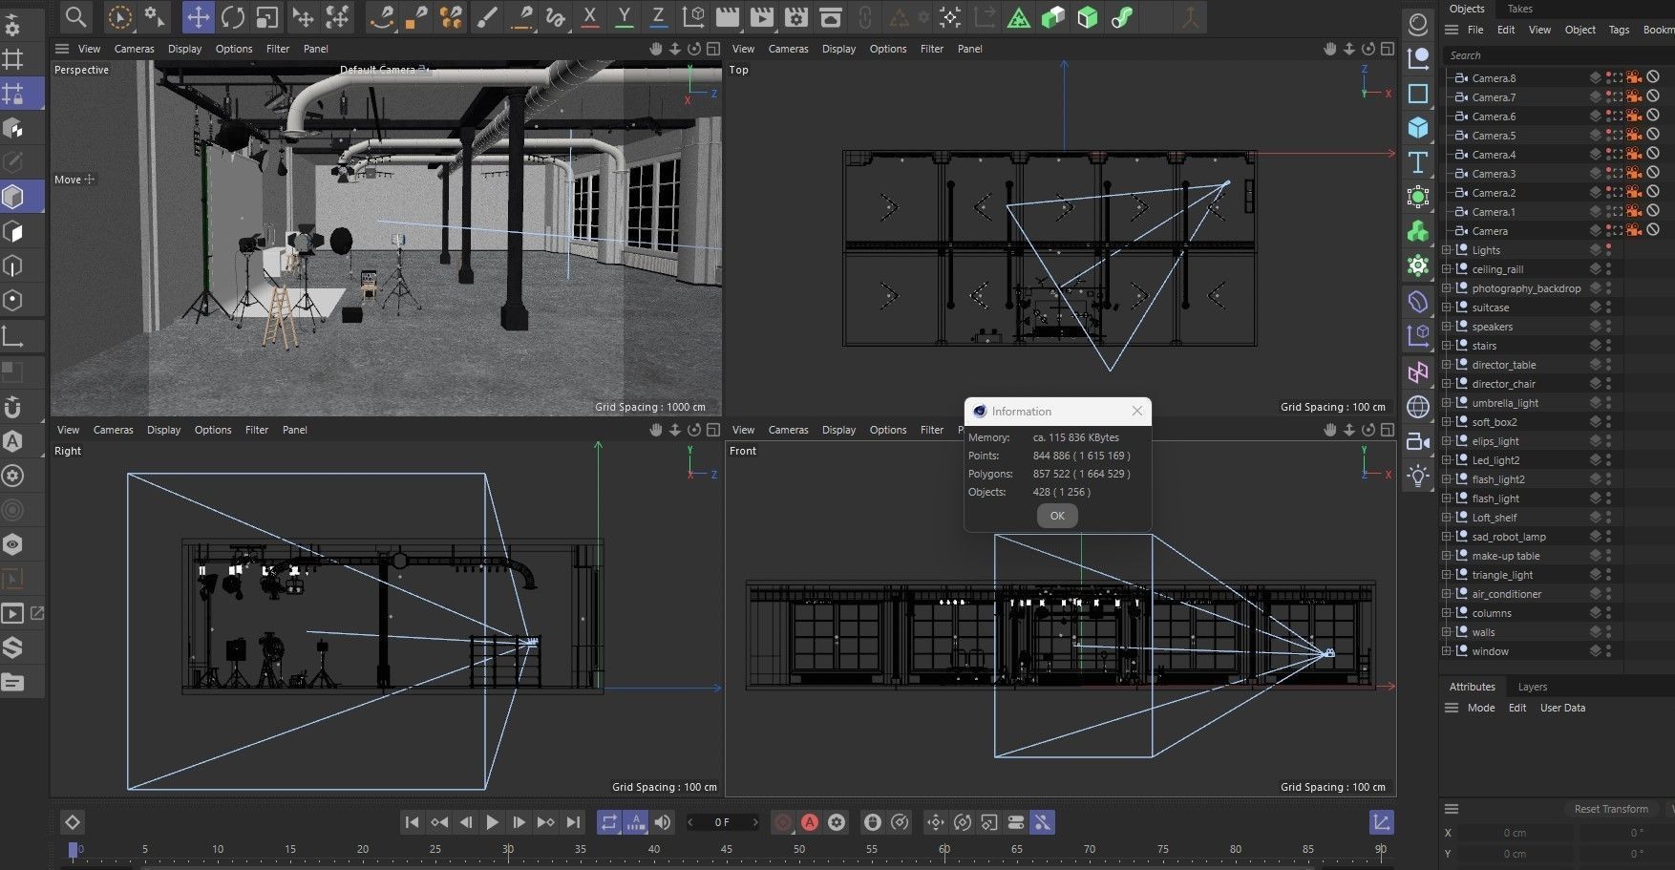Open Edit Render Settings icon
This screenshot has height=870, width=1675.
click(796, 16)
